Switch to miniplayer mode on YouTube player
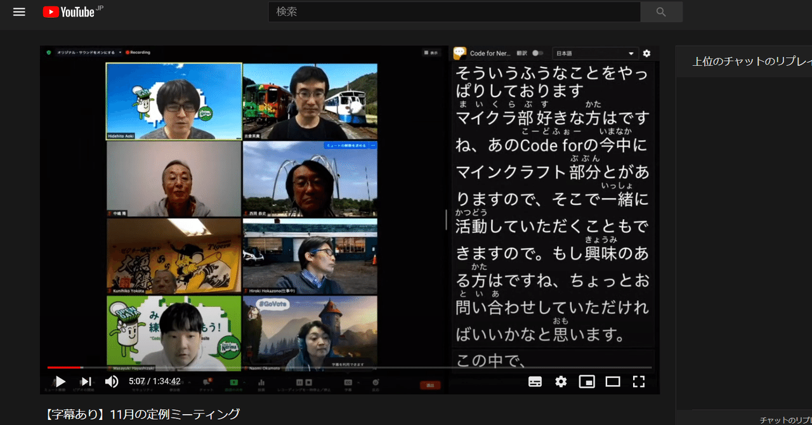The width and height of the screenshot is (812, 425). pos(587,381)
